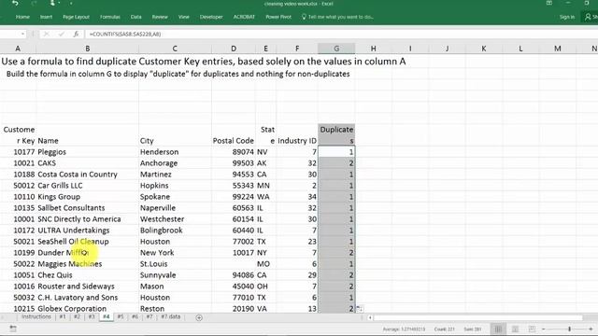Select column C header
This screenshot has width=598, height=336.
point(175,49)
